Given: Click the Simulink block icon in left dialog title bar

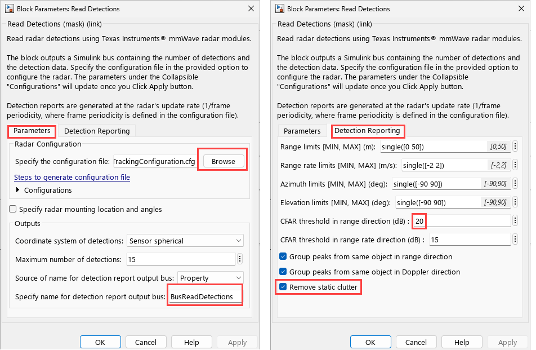Looking at the screenshot, I should 9,8.
